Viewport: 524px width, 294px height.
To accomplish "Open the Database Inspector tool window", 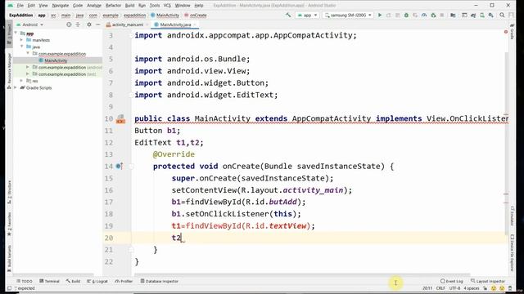I will point(160,281).
